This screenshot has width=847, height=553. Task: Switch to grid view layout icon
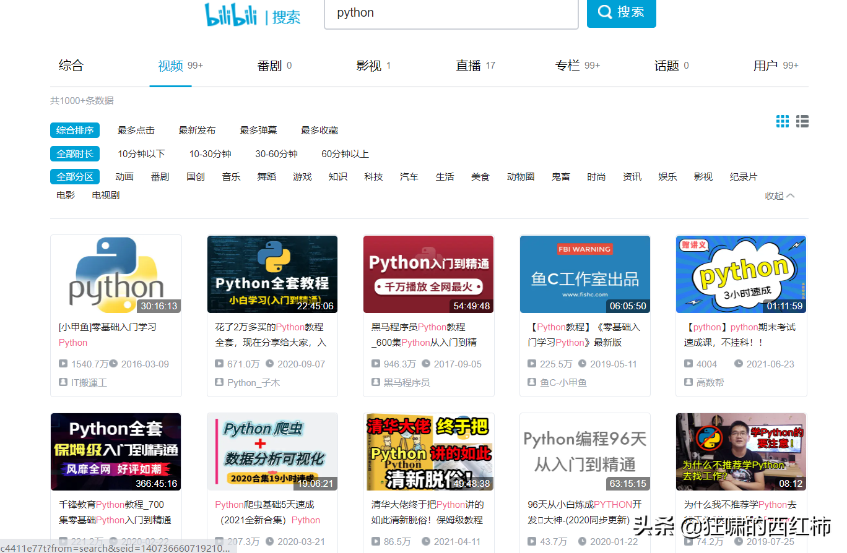[783, 121]
